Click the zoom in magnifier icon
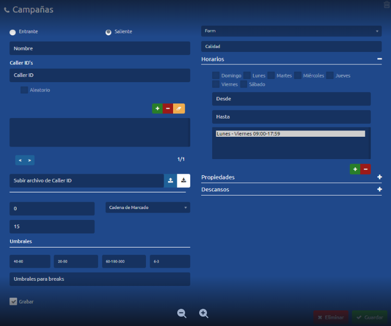The height and width of the screenshot is (326, 391). [204, 313]
